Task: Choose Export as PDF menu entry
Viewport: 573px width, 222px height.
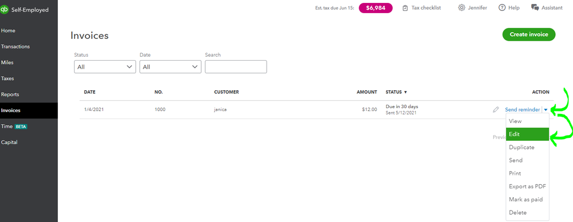Action: coord(527,187)
